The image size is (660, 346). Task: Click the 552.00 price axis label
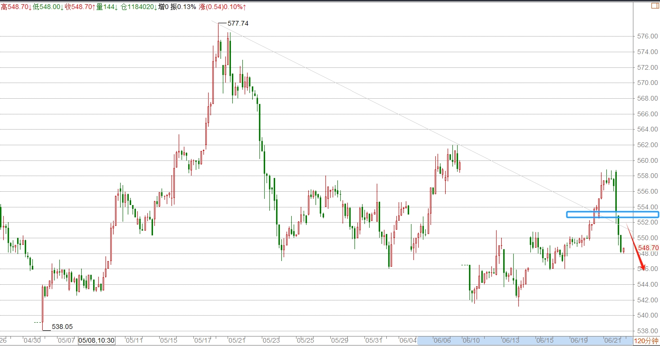[648, 222]
